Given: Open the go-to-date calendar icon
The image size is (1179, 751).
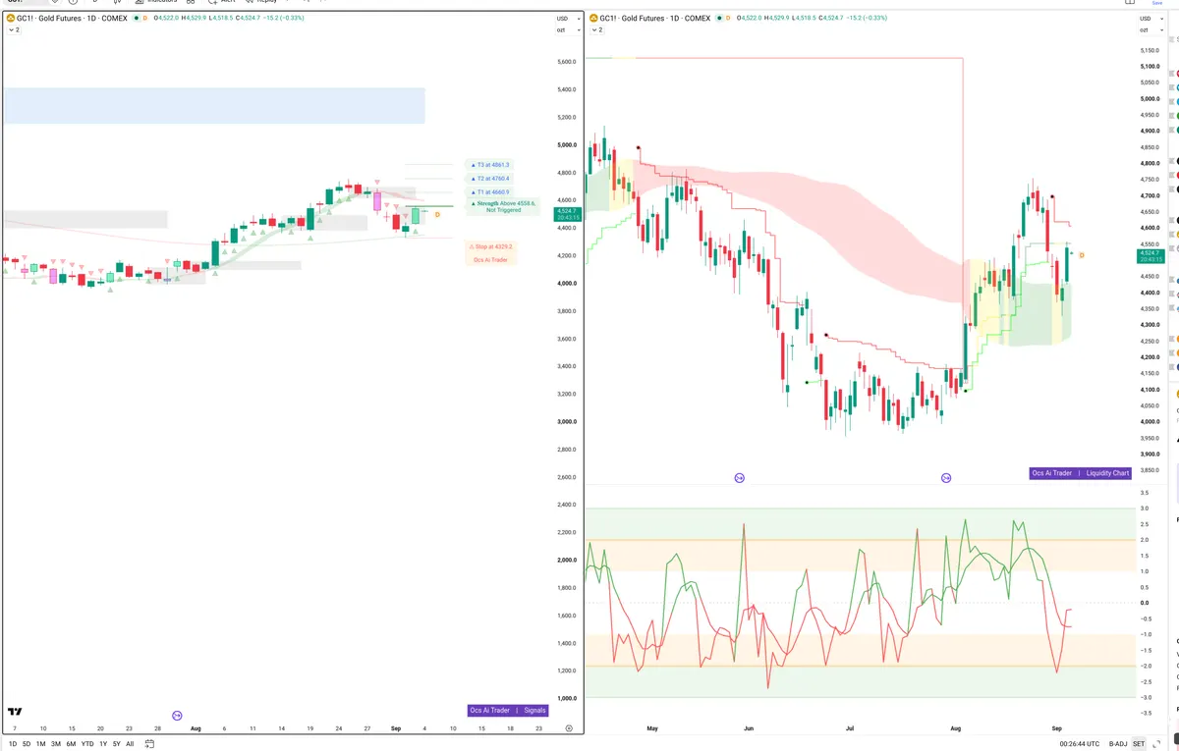Looking at the screenshot, I should 148,744.
